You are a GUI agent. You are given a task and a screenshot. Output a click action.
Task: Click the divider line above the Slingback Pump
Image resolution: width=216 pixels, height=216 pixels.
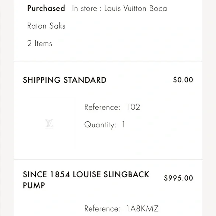click(108, 159)
